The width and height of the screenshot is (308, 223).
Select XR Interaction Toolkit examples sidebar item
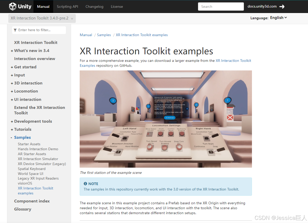[x=35, y=191]
